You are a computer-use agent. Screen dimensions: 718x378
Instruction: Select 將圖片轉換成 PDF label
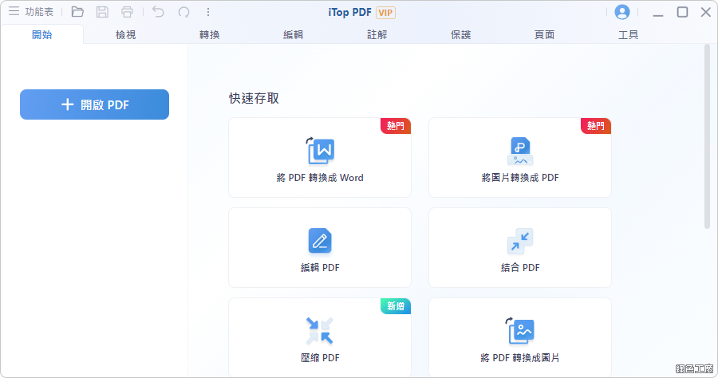(x=520, y=178)
